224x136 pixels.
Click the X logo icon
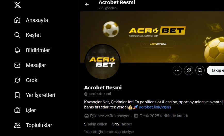click(18, 5)
